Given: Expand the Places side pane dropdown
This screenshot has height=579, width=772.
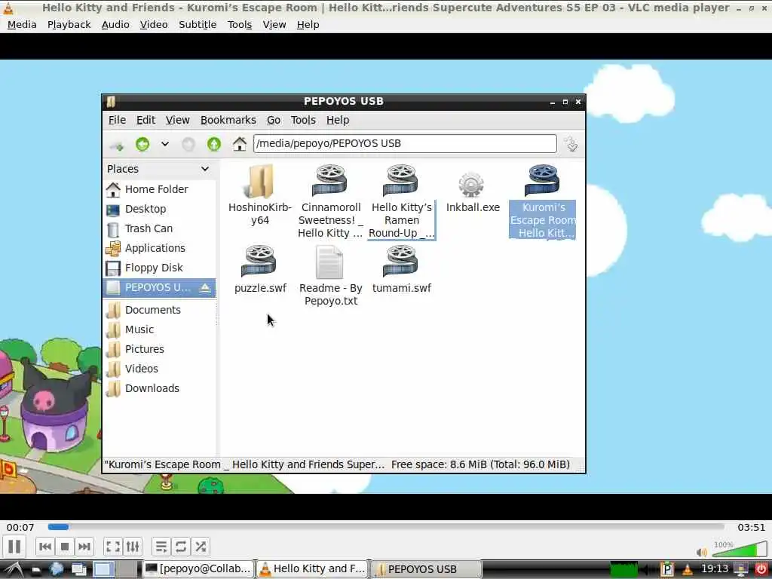Looking at the screenshot, I should point(205,169).
